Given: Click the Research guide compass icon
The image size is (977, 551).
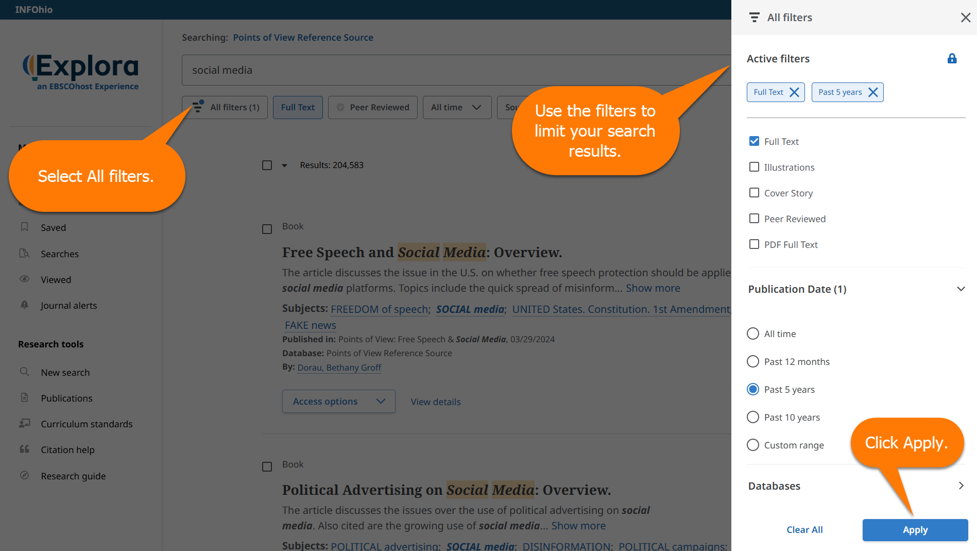Looking at the screenshot, I should point(24,475).
